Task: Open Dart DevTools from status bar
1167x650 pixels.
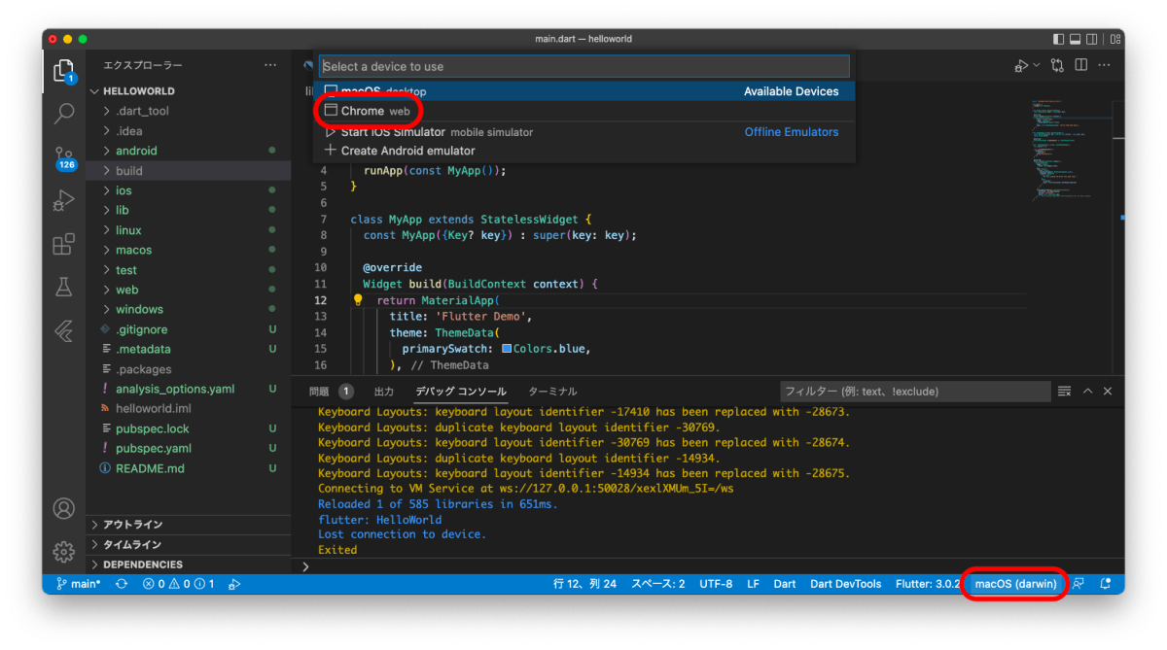Action: (845, 584)
